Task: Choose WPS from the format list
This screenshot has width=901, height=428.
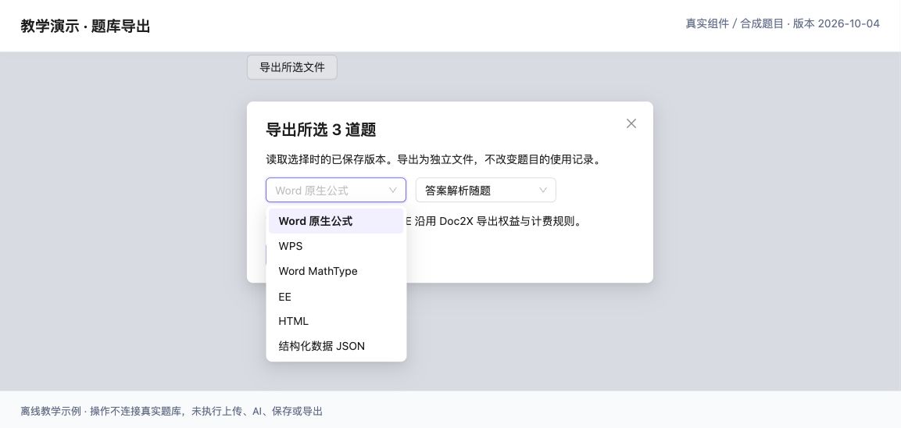Action: click(x=336, y=246)
